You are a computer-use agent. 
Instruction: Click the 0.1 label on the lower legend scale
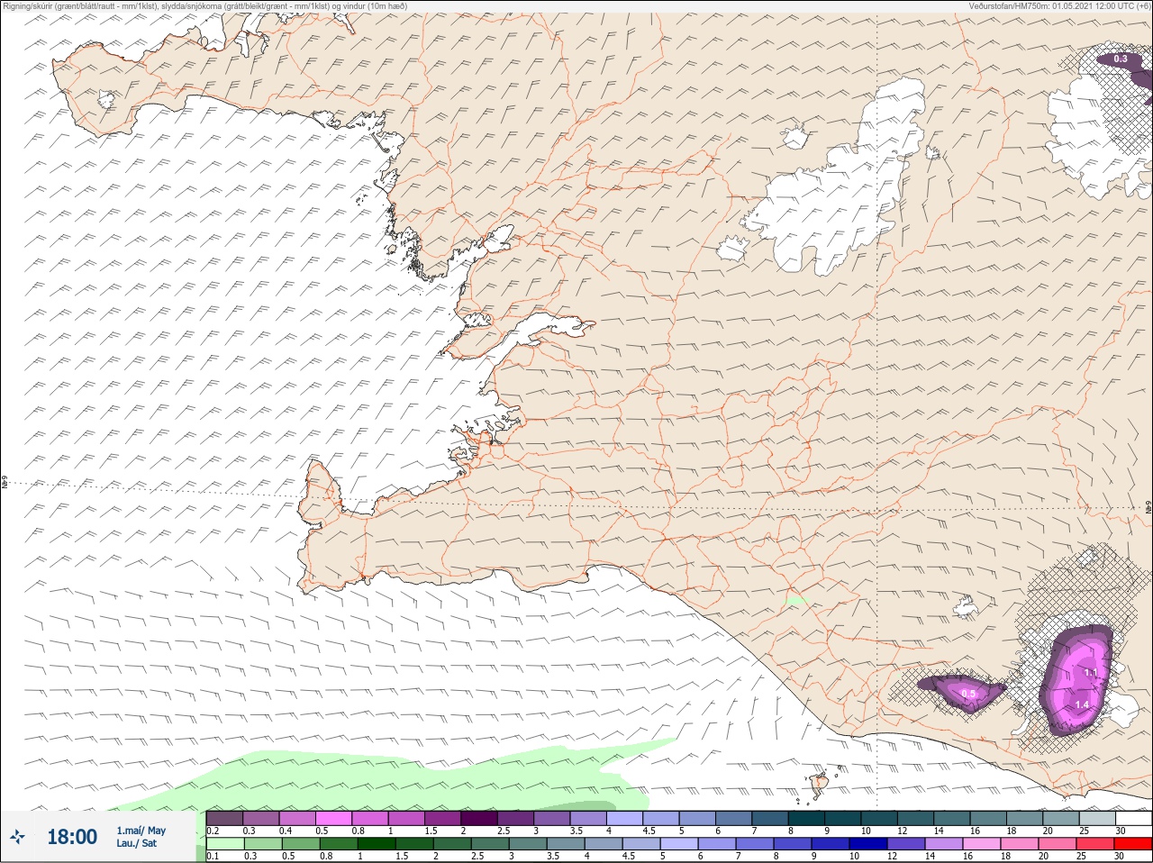tap(213, 856)
